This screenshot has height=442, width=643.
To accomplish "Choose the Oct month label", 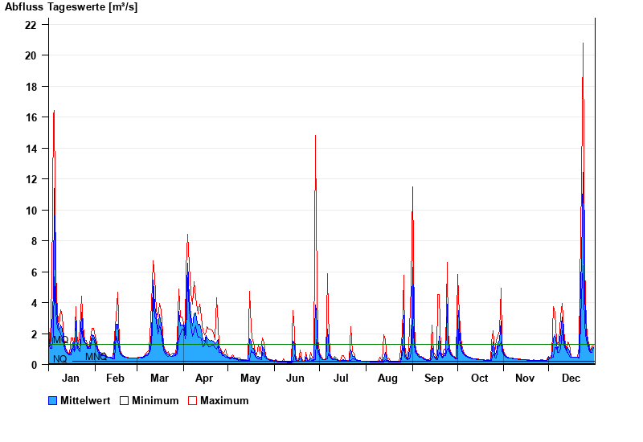I will [479, 379].
